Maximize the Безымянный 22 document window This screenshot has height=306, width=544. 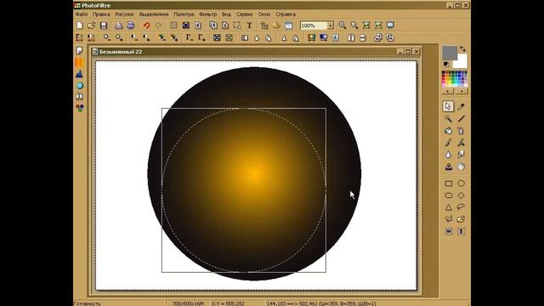(408, 52)
